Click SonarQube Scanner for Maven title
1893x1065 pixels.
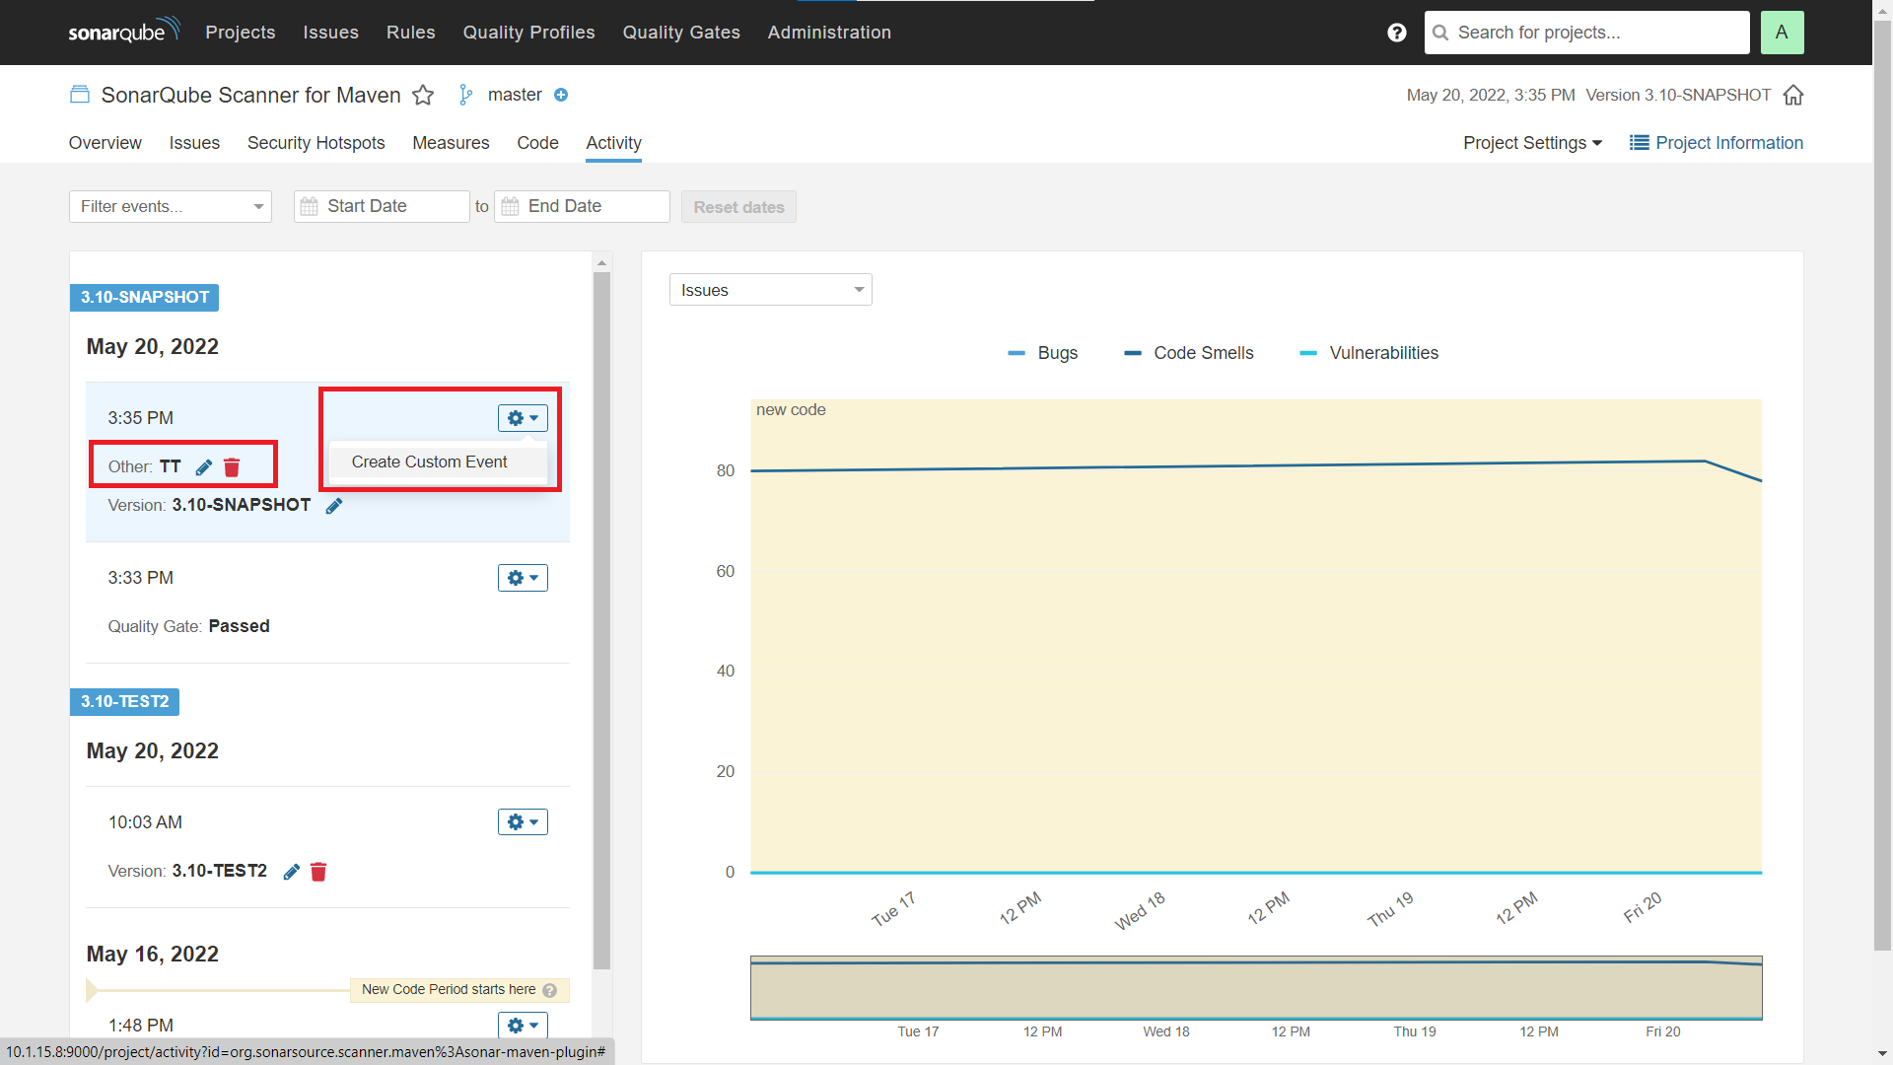point(251,95)
